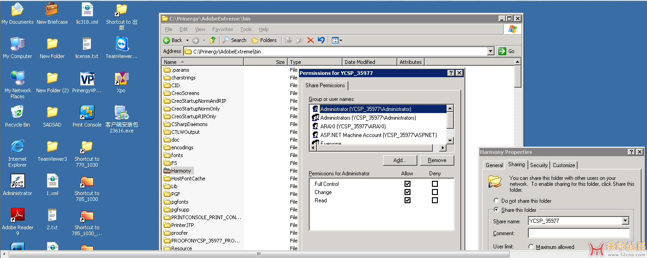The height and width of the screenshot is (258, 647).
Task: Select the license.txt desktop file
Action: tap(87, 48)
